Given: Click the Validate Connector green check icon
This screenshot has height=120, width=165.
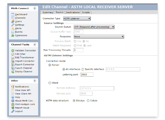Looking at the screenshot, I should [13, 51].
